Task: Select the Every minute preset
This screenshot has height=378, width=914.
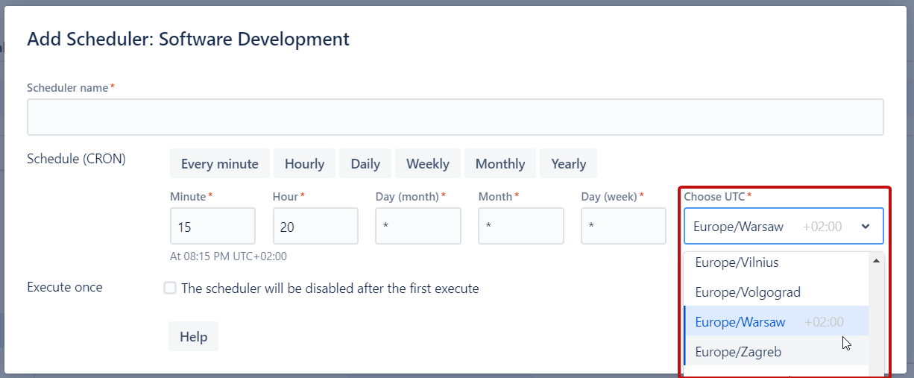Action: tap(219, 164)
